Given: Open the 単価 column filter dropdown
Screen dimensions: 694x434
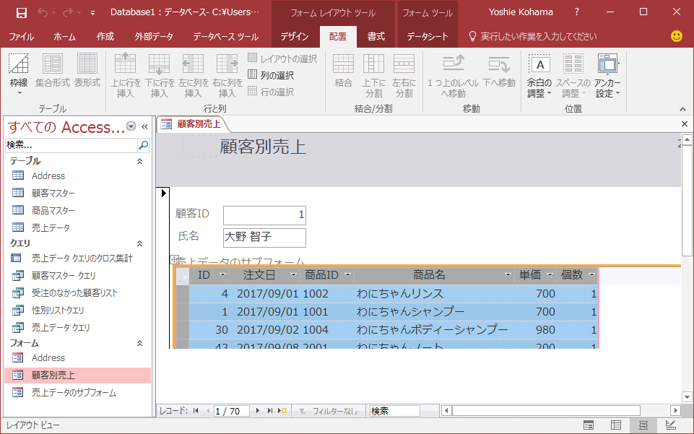Looking at the screenshot, I should pos(550,275).
